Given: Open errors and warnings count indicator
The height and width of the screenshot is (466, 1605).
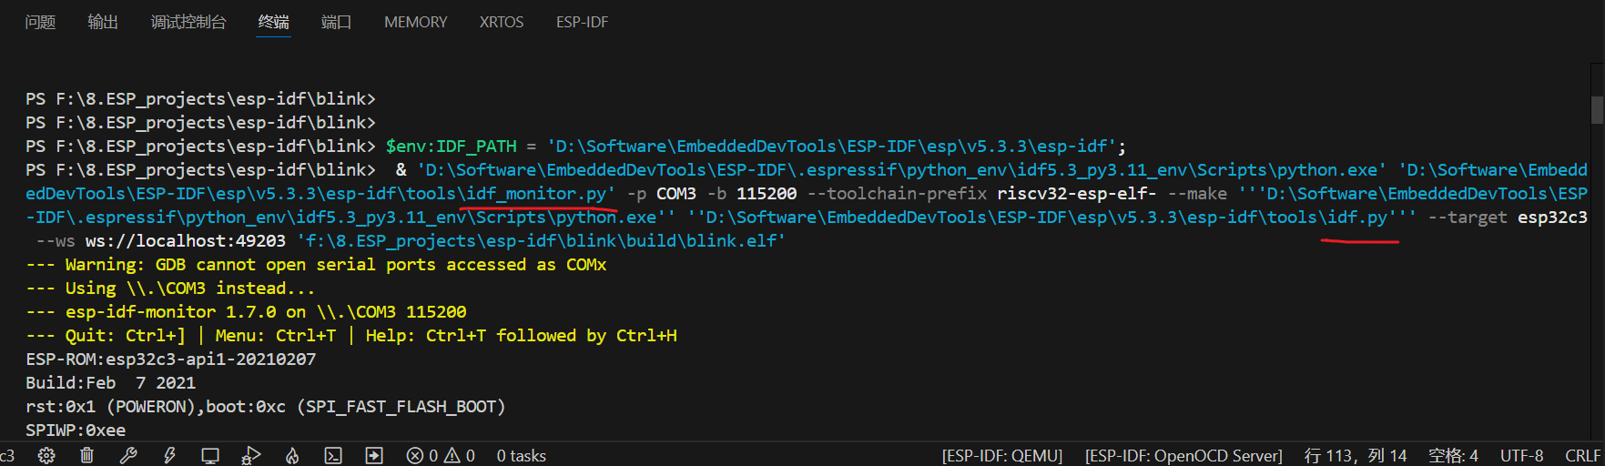Looking at the screenshot, I should (441, 455).
